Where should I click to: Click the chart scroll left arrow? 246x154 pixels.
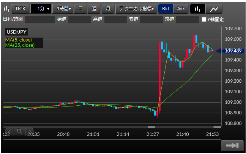point(9,131)
